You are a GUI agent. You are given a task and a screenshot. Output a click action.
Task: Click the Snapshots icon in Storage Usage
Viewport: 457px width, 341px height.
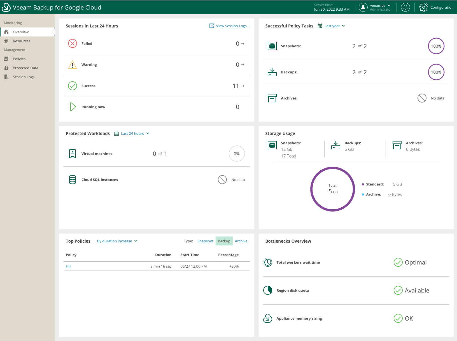pyautogui.click(x=272, y=145)
